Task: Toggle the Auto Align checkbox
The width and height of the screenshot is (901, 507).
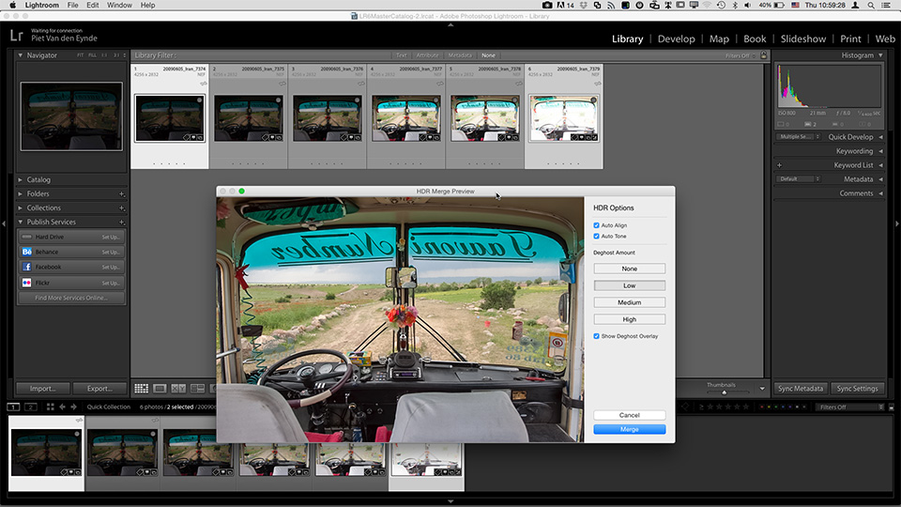Action: [x=597, y=225]
